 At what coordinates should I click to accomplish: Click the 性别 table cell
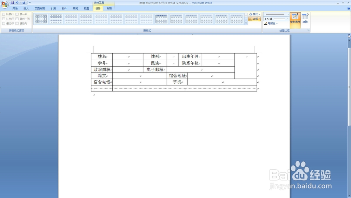[x=155, y=56]
